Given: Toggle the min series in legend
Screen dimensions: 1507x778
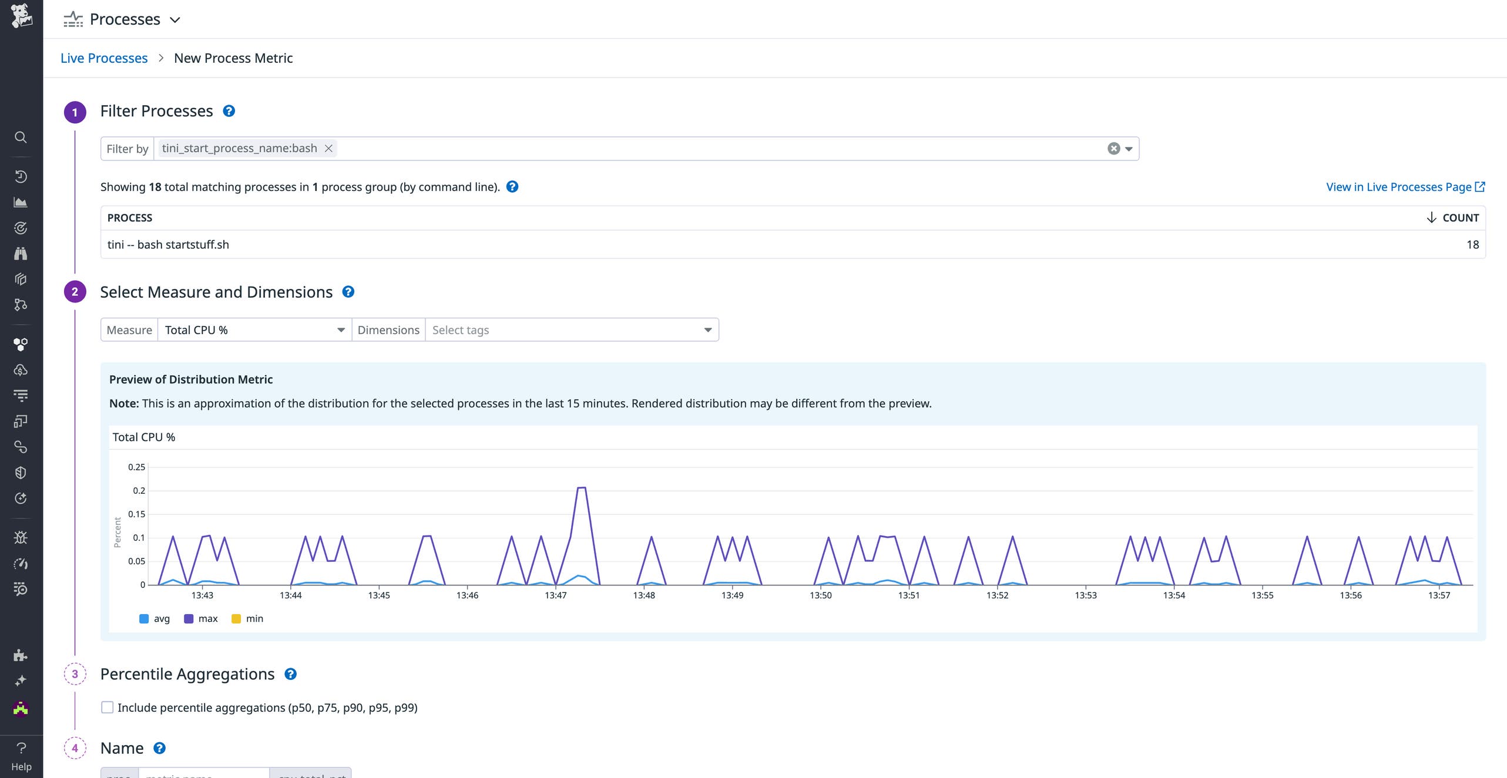Looking at the screenshot, I should (x=247, y=619).
